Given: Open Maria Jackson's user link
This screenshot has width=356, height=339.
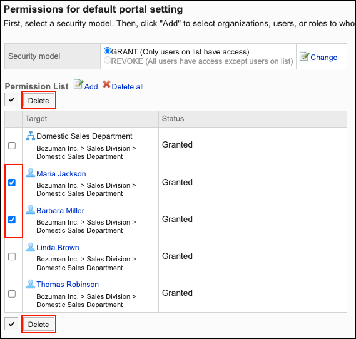Looking at the screenshot, I should pos(61,174).
